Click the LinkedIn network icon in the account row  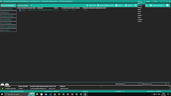coord(20,10)
